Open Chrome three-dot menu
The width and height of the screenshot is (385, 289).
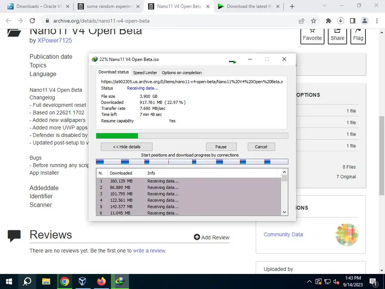(x=377, y=21)
